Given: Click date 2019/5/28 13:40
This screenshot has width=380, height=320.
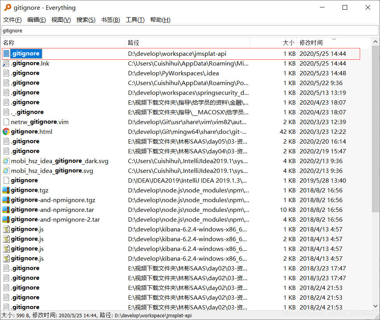Looking at the screenshot, I should [323, 180].
